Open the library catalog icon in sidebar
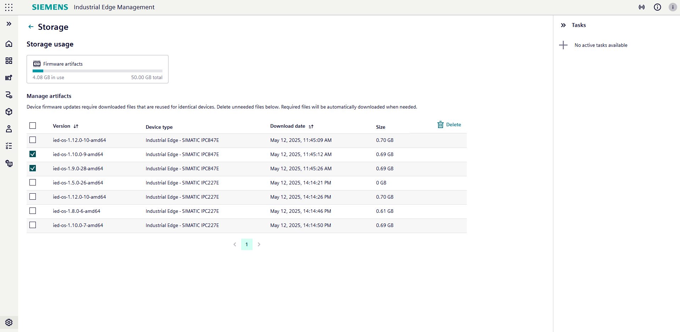Screen dimensions: 680x332 tap(9, 78)
